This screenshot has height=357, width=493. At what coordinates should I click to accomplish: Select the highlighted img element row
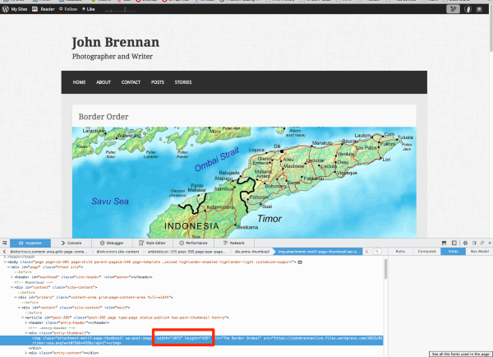(x=191, y=341)
